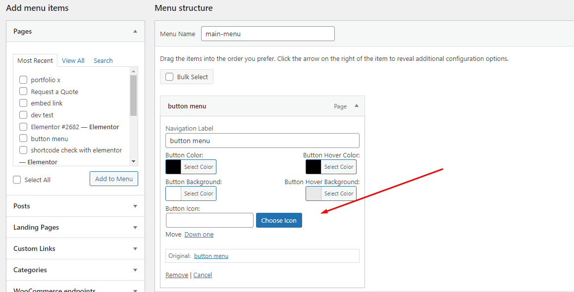The width and height of the screenshot is (574, 292).
Task: Open the Button Color black swatch
Action: (173, 167)
